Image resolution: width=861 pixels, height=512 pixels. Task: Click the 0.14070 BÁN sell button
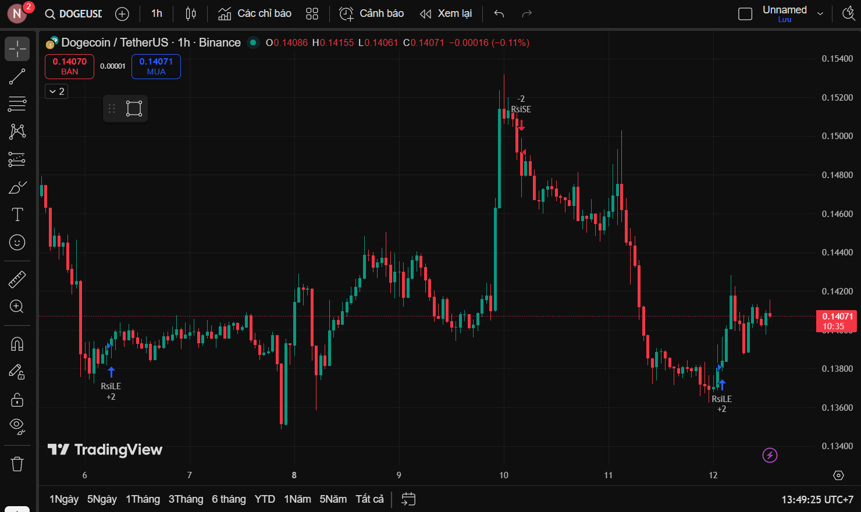(x=70, y=66)
